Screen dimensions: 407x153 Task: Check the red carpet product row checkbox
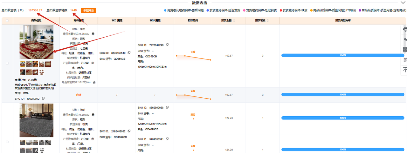pos(7,63)
